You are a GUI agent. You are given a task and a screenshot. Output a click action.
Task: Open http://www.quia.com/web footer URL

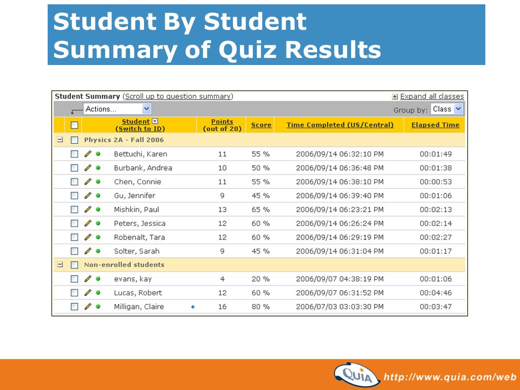pyautogui.click(x=450, y=377)
